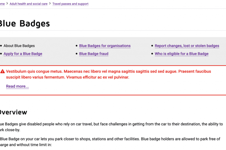Open the Apply for a Blue Badge link
This screenshot has height=150, width=226.
(23, 54)
